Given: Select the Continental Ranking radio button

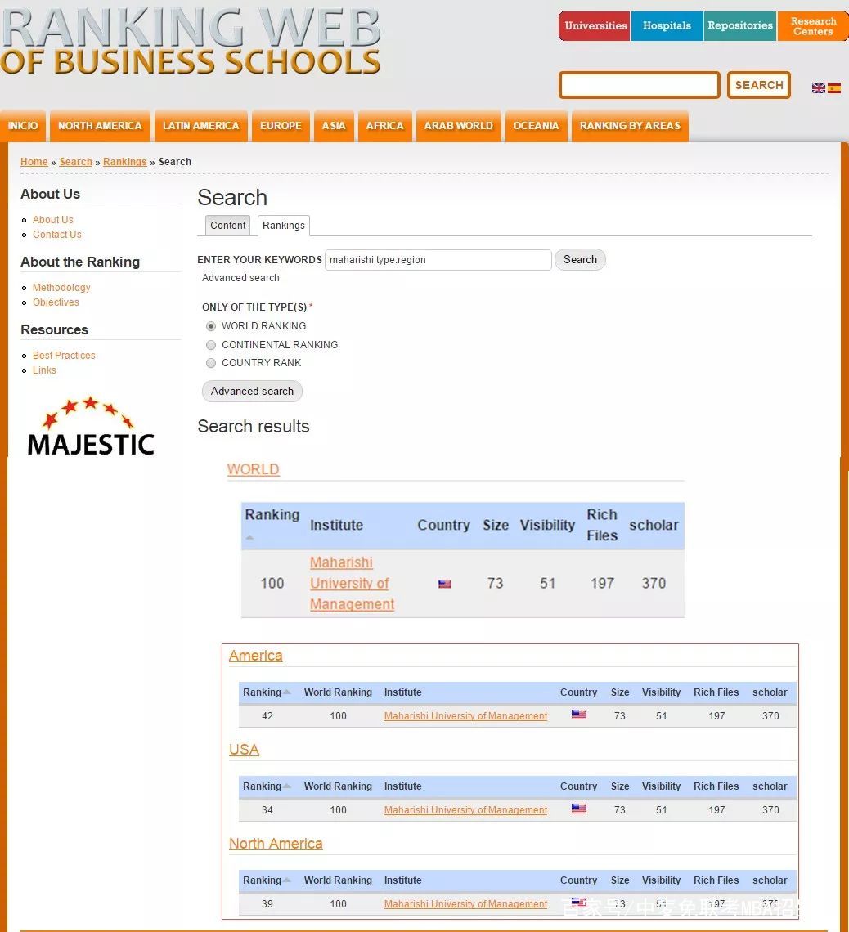Looking at the screenshot, I should tap(211, 345).
